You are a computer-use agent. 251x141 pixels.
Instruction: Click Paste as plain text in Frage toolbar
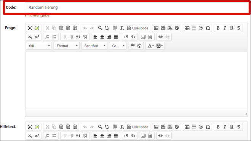click(68, 28)
